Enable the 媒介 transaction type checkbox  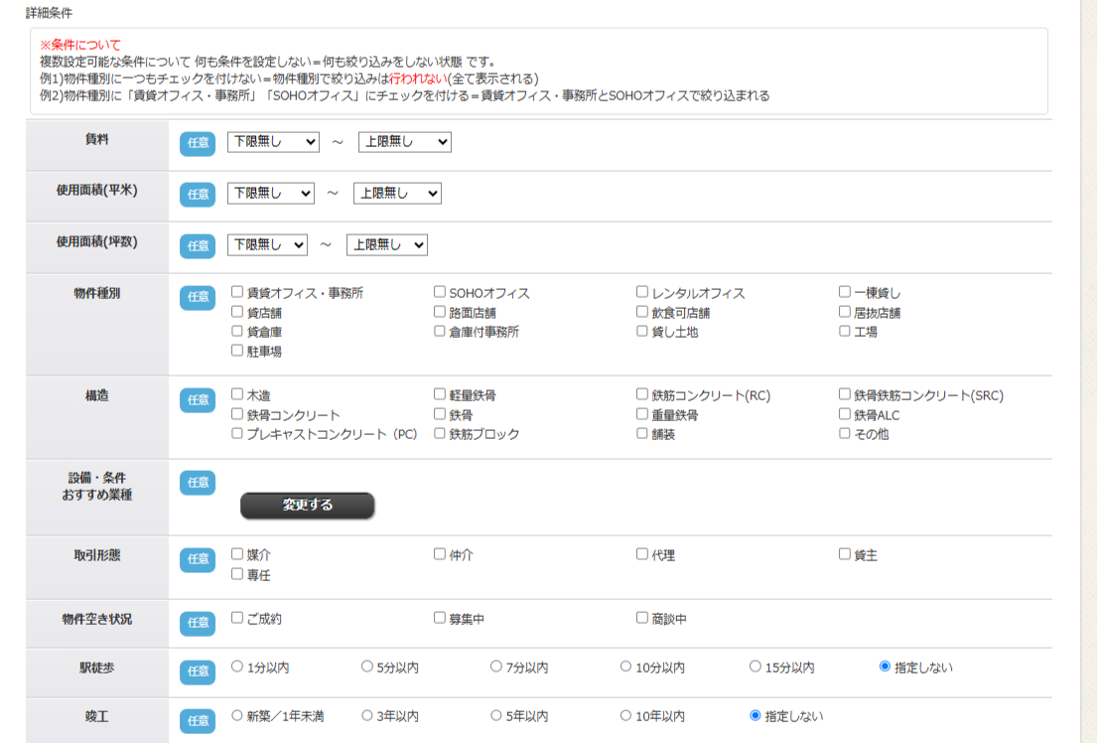point(235,554)
